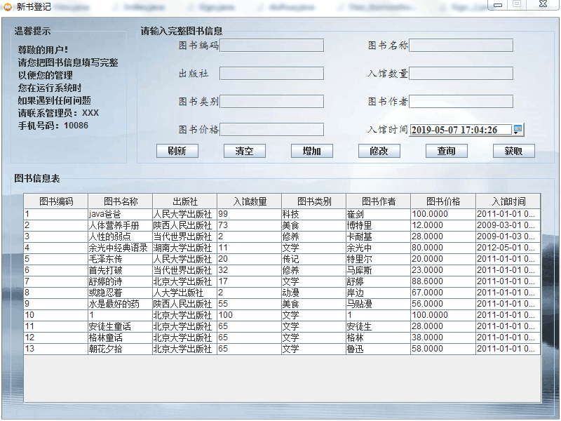Click date cell 2009-03-01
Screen dimensions: 561x421
508,225
